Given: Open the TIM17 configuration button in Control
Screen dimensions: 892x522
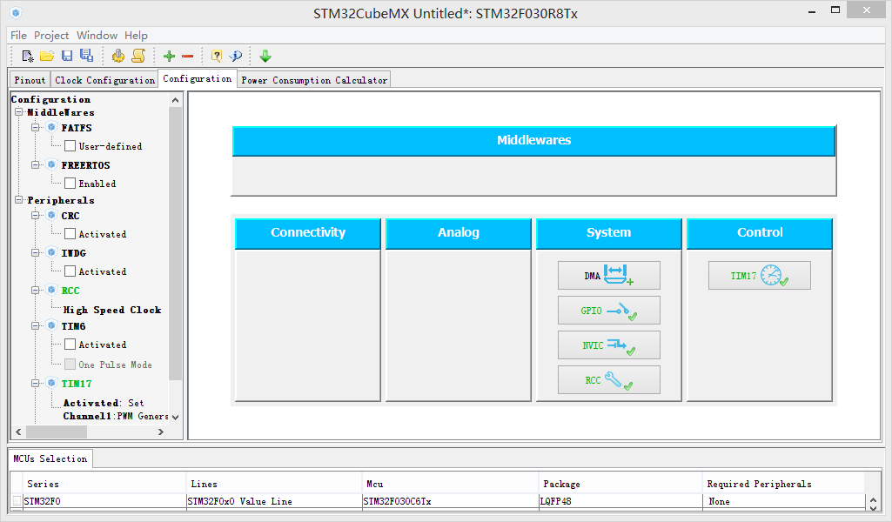Looking at the screenshot, I should click(760, 275).
